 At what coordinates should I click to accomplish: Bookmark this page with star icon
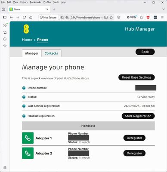click(x=111, y=17)
